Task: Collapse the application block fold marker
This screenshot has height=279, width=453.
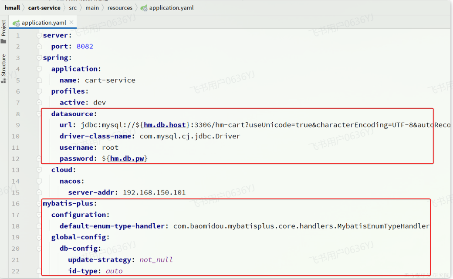Action: tap(39, 69)
